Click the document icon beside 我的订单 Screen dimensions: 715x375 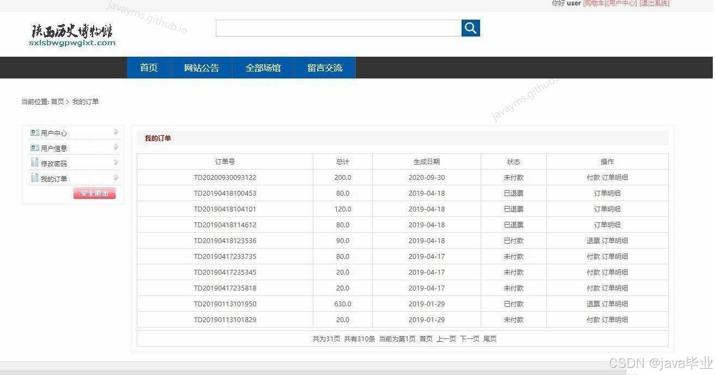[35, 178]
